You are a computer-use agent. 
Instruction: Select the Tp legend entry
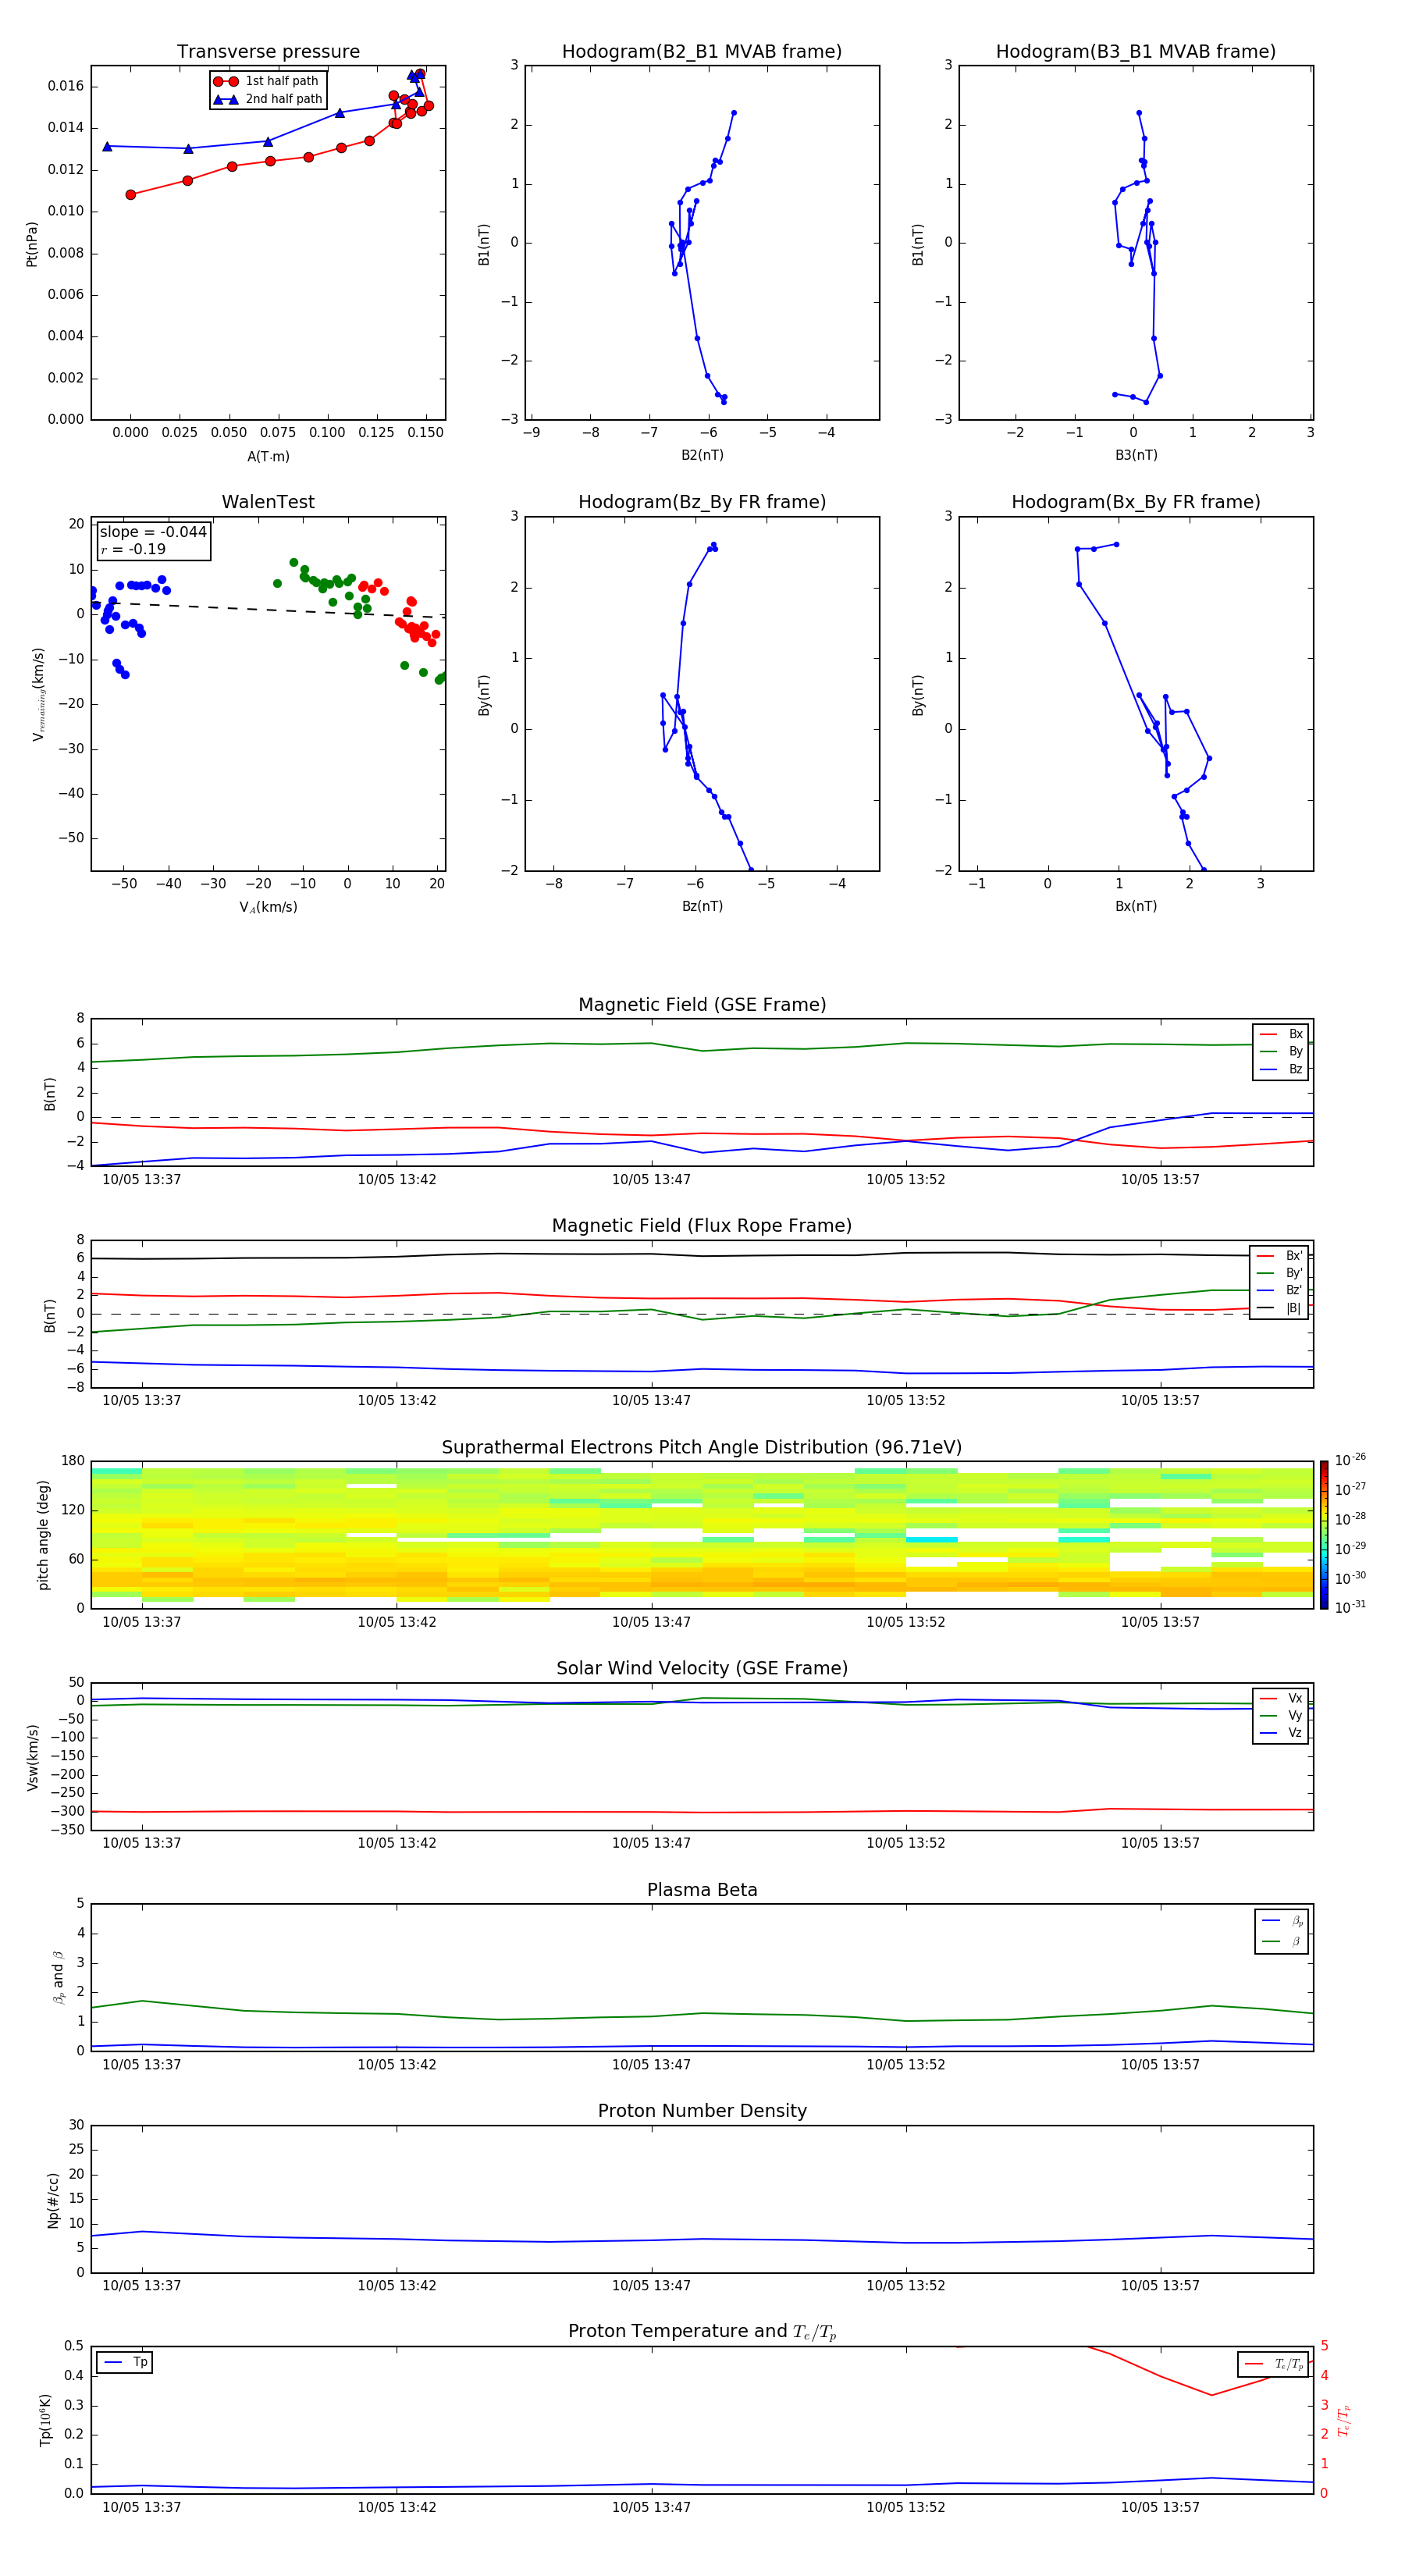pyautogui.click(x=125, y=2362)
